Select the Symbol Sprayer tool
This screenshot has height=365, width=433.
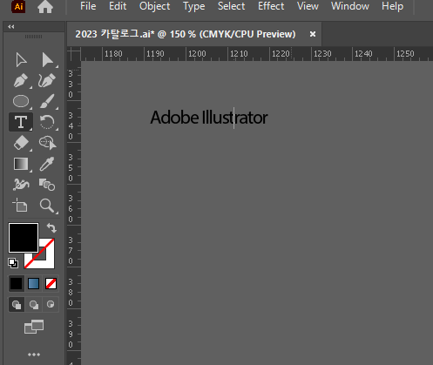[21, 185]
